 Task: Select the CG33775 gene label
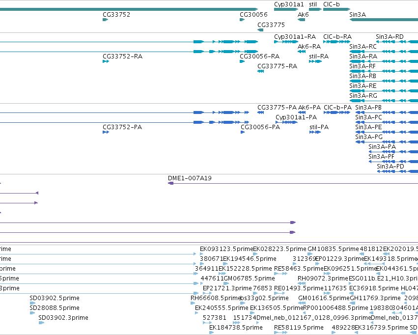coord(271,25)
